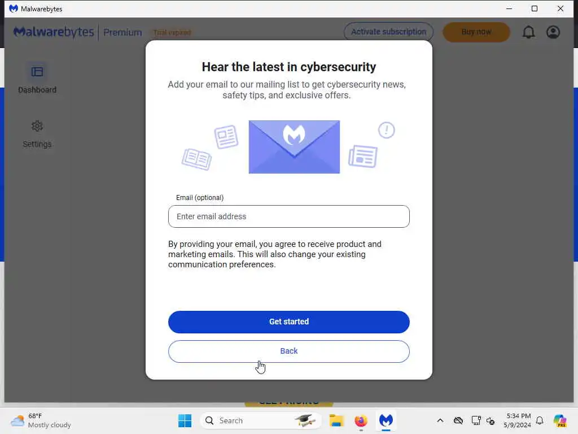The image size is (578, 434).
Task: Open the Dashboard sidebar icon
Action: pos(37,72)
